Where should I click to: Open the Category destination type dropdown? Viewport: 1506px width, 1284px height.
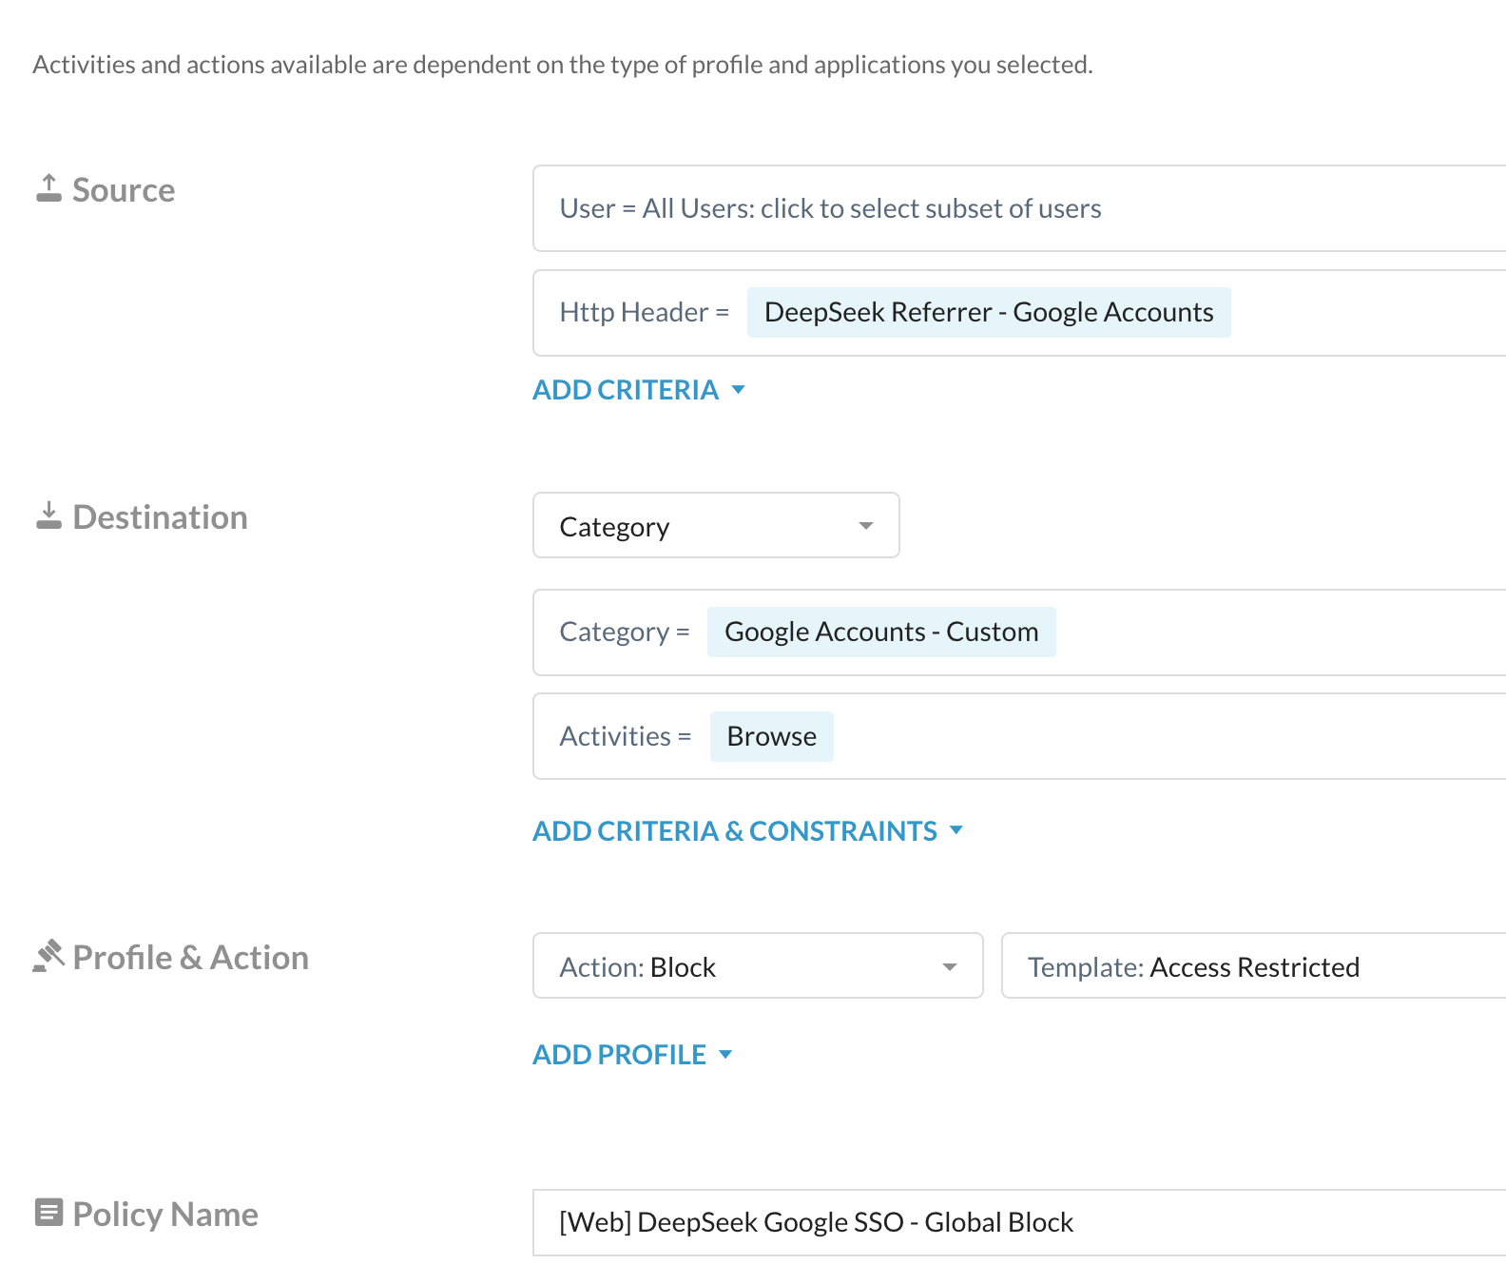[x=716, y=525]
